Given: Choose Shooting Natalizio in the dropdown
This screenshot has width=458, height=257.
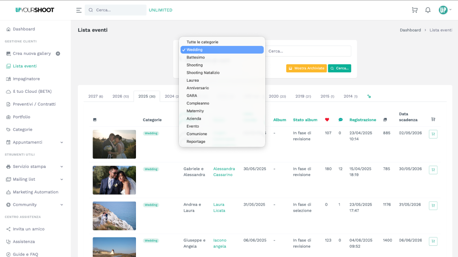Looking at the screenshot, I should (x=203, y=73).
